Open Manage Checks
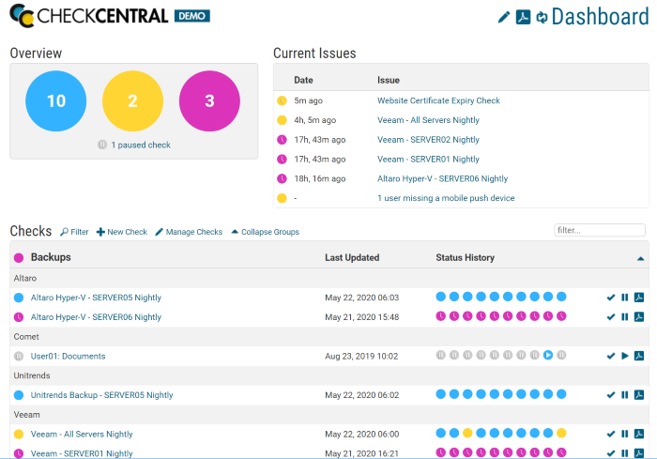 [189, 232]
